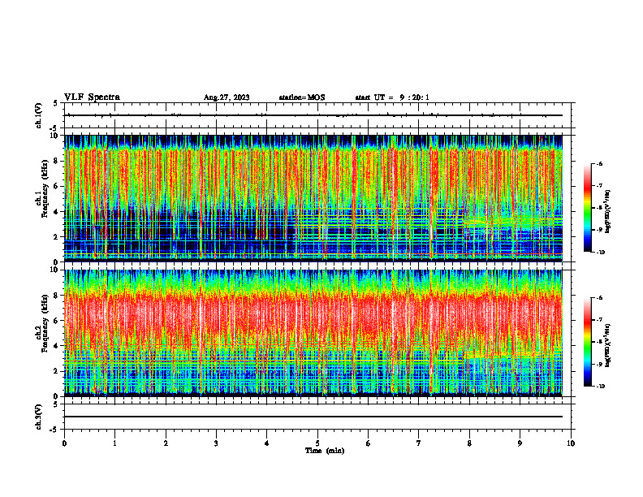Screen dimensions: 643x497
Task: Click the ch.1(V) waveform axis label
Action: (39, 115)
